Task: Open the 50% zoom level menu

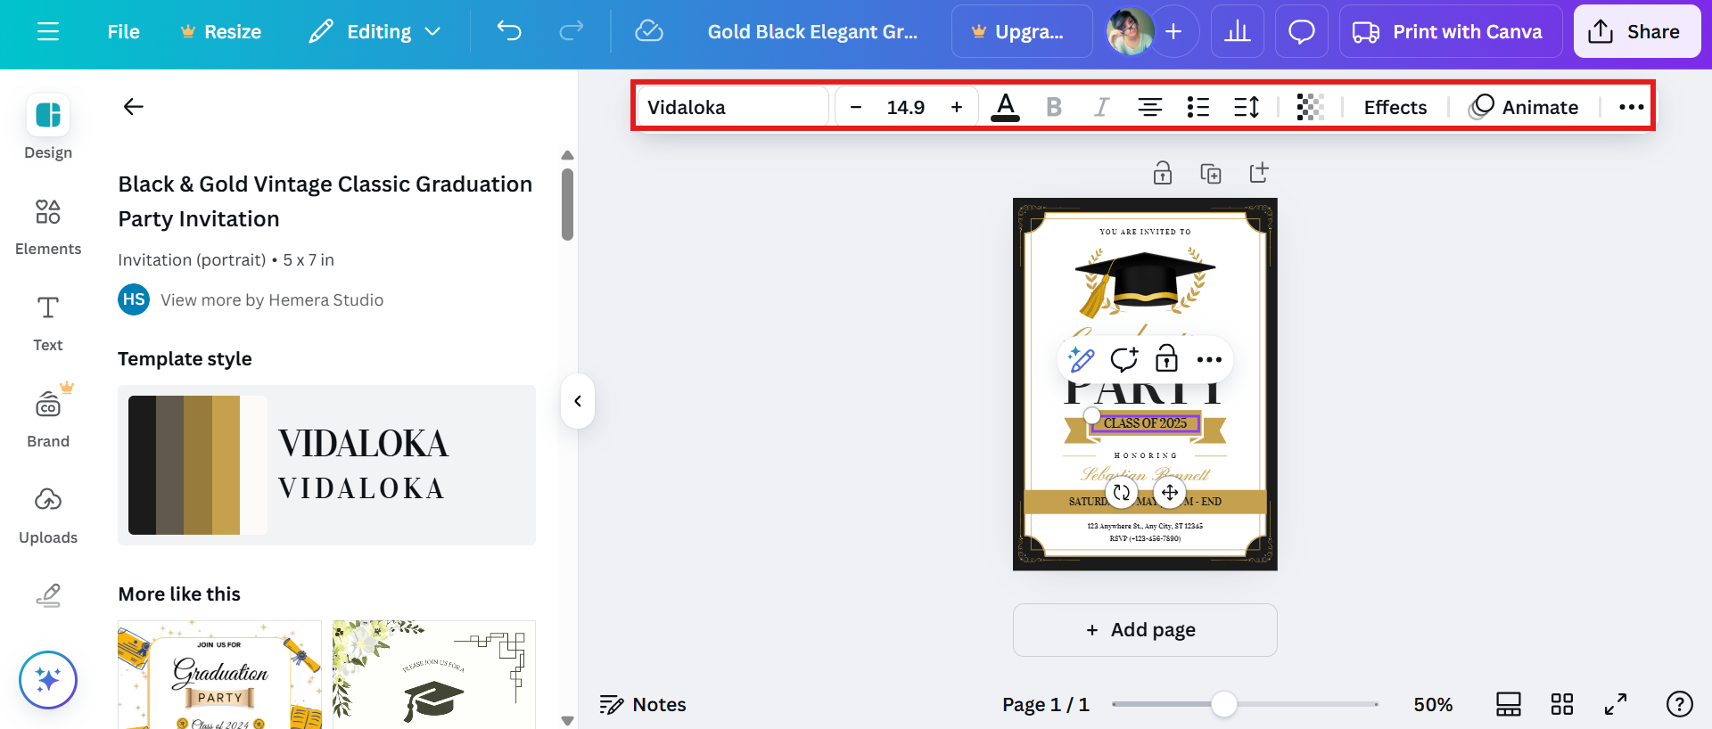Action: click(x=1433, y=705)
